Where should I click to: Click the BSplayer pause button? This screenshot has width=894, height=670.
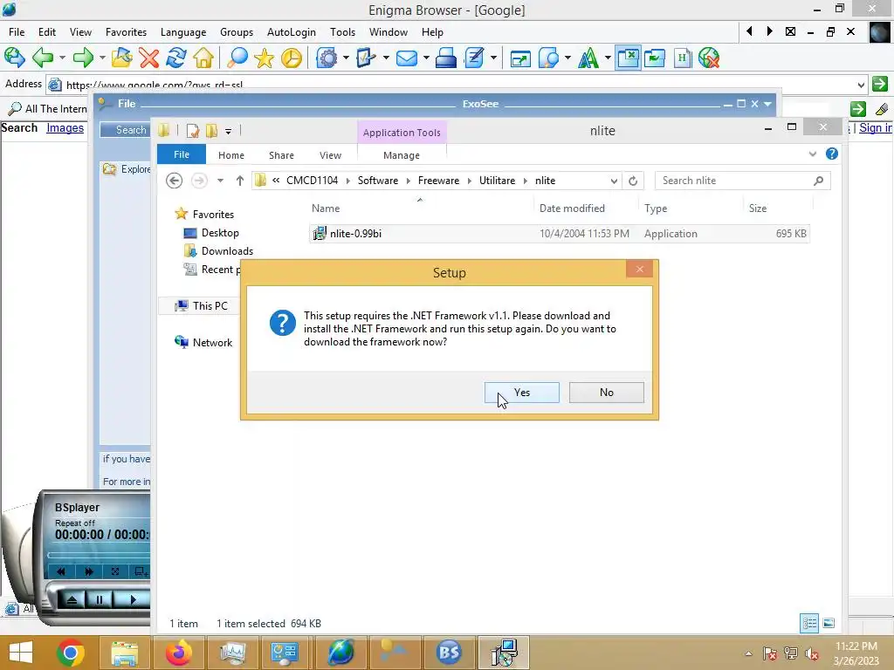[x=100, y=599]
